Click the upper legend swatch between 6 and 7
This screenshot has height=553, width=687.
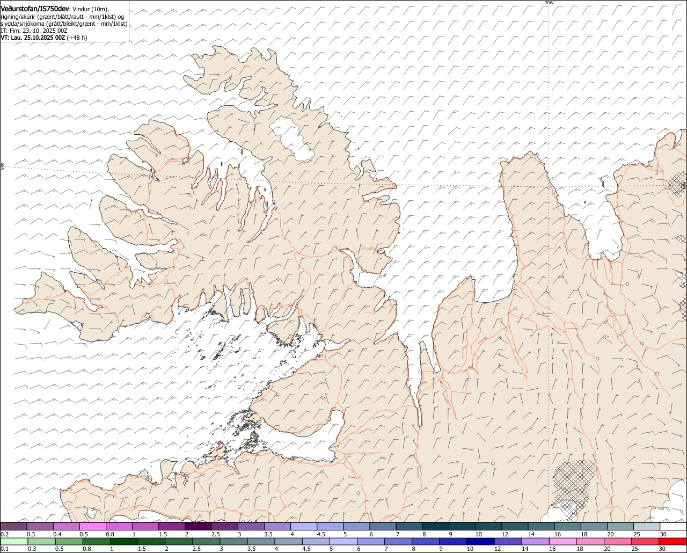tap(383, 526)
